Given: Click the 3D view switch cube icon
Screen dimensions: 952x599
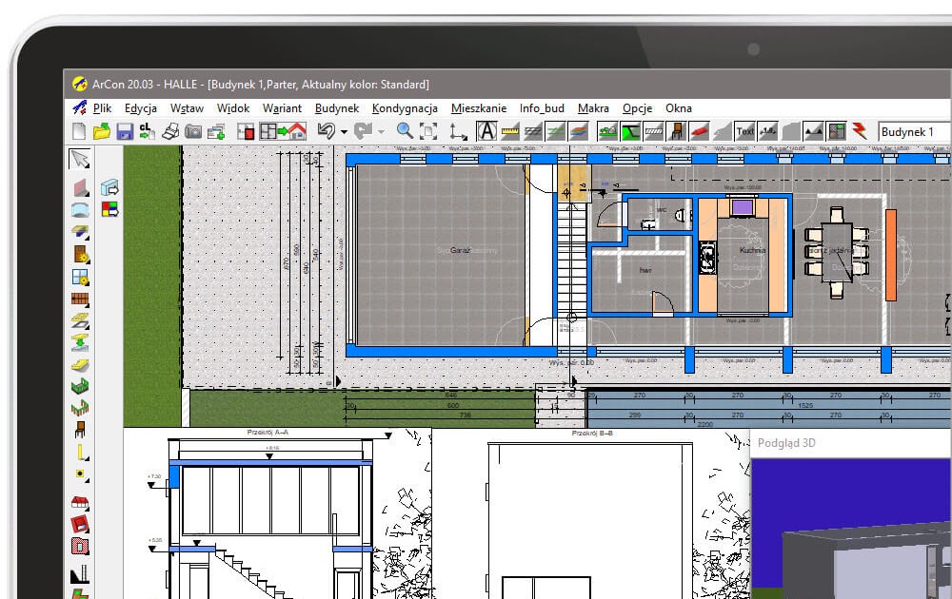Looking at the screenshot, I should click(x=109, y=187).
